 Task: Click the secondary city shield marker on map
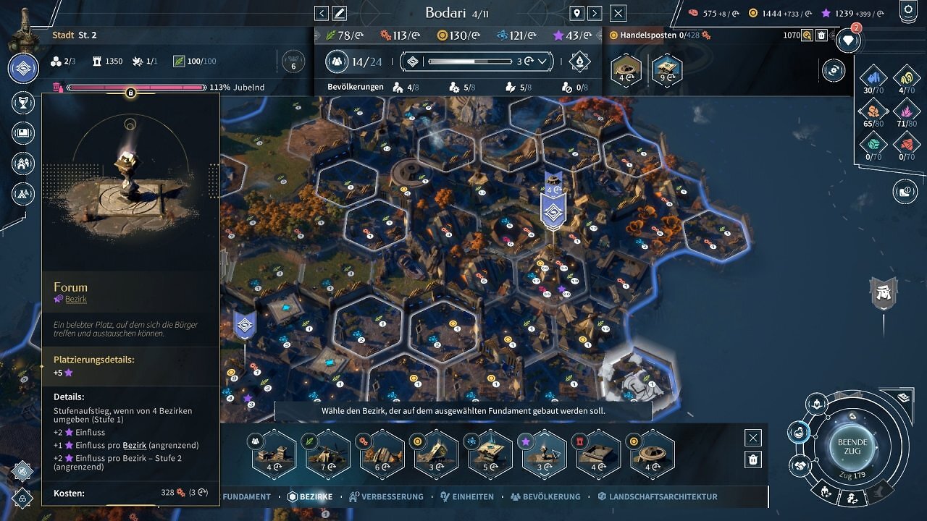tap(245, 326)
